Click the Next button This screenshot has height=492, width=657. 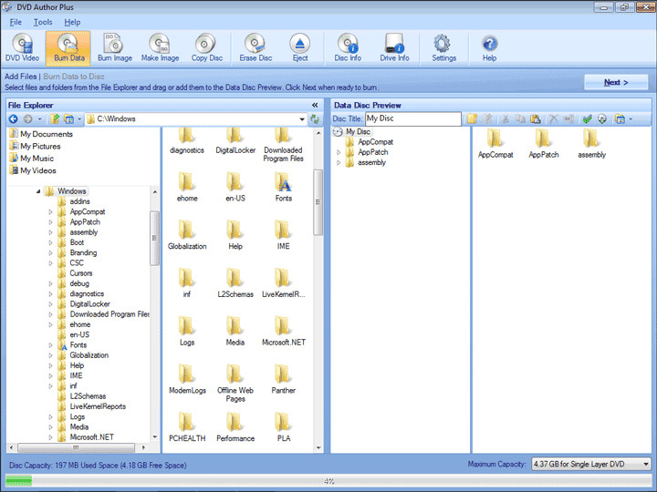[616, 82]
